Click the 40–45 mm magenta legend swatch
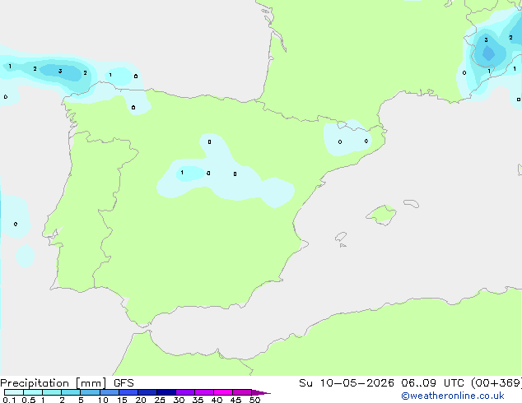Screen dimensions: 522x403 pyautogui.click(x=223, y=392)
